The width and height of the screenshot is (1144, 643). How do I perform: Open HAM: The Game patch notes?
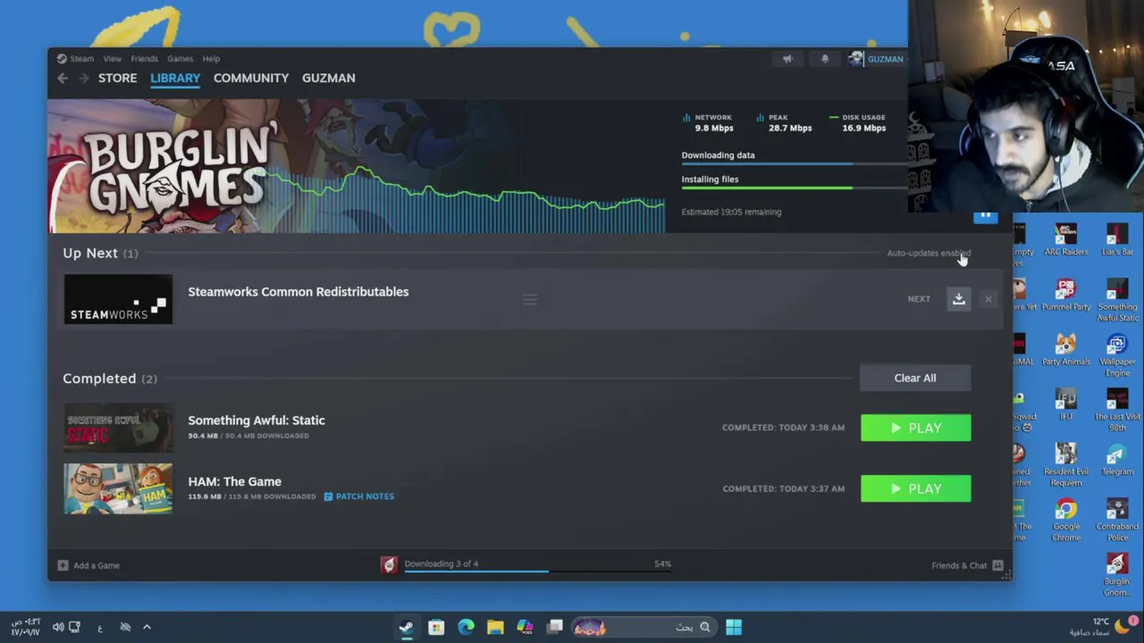(358, 497)
